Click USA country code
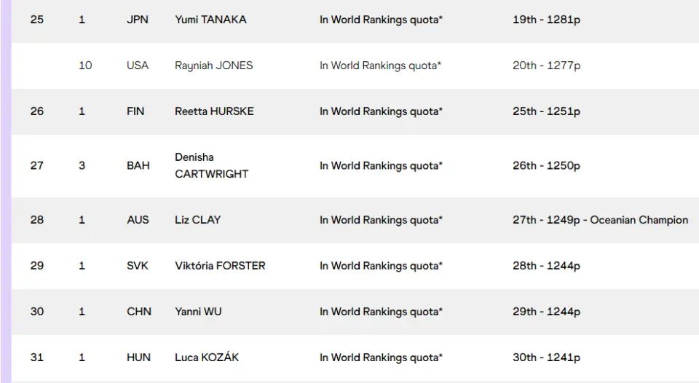699x383 pixels. click(x=138, y=66)
